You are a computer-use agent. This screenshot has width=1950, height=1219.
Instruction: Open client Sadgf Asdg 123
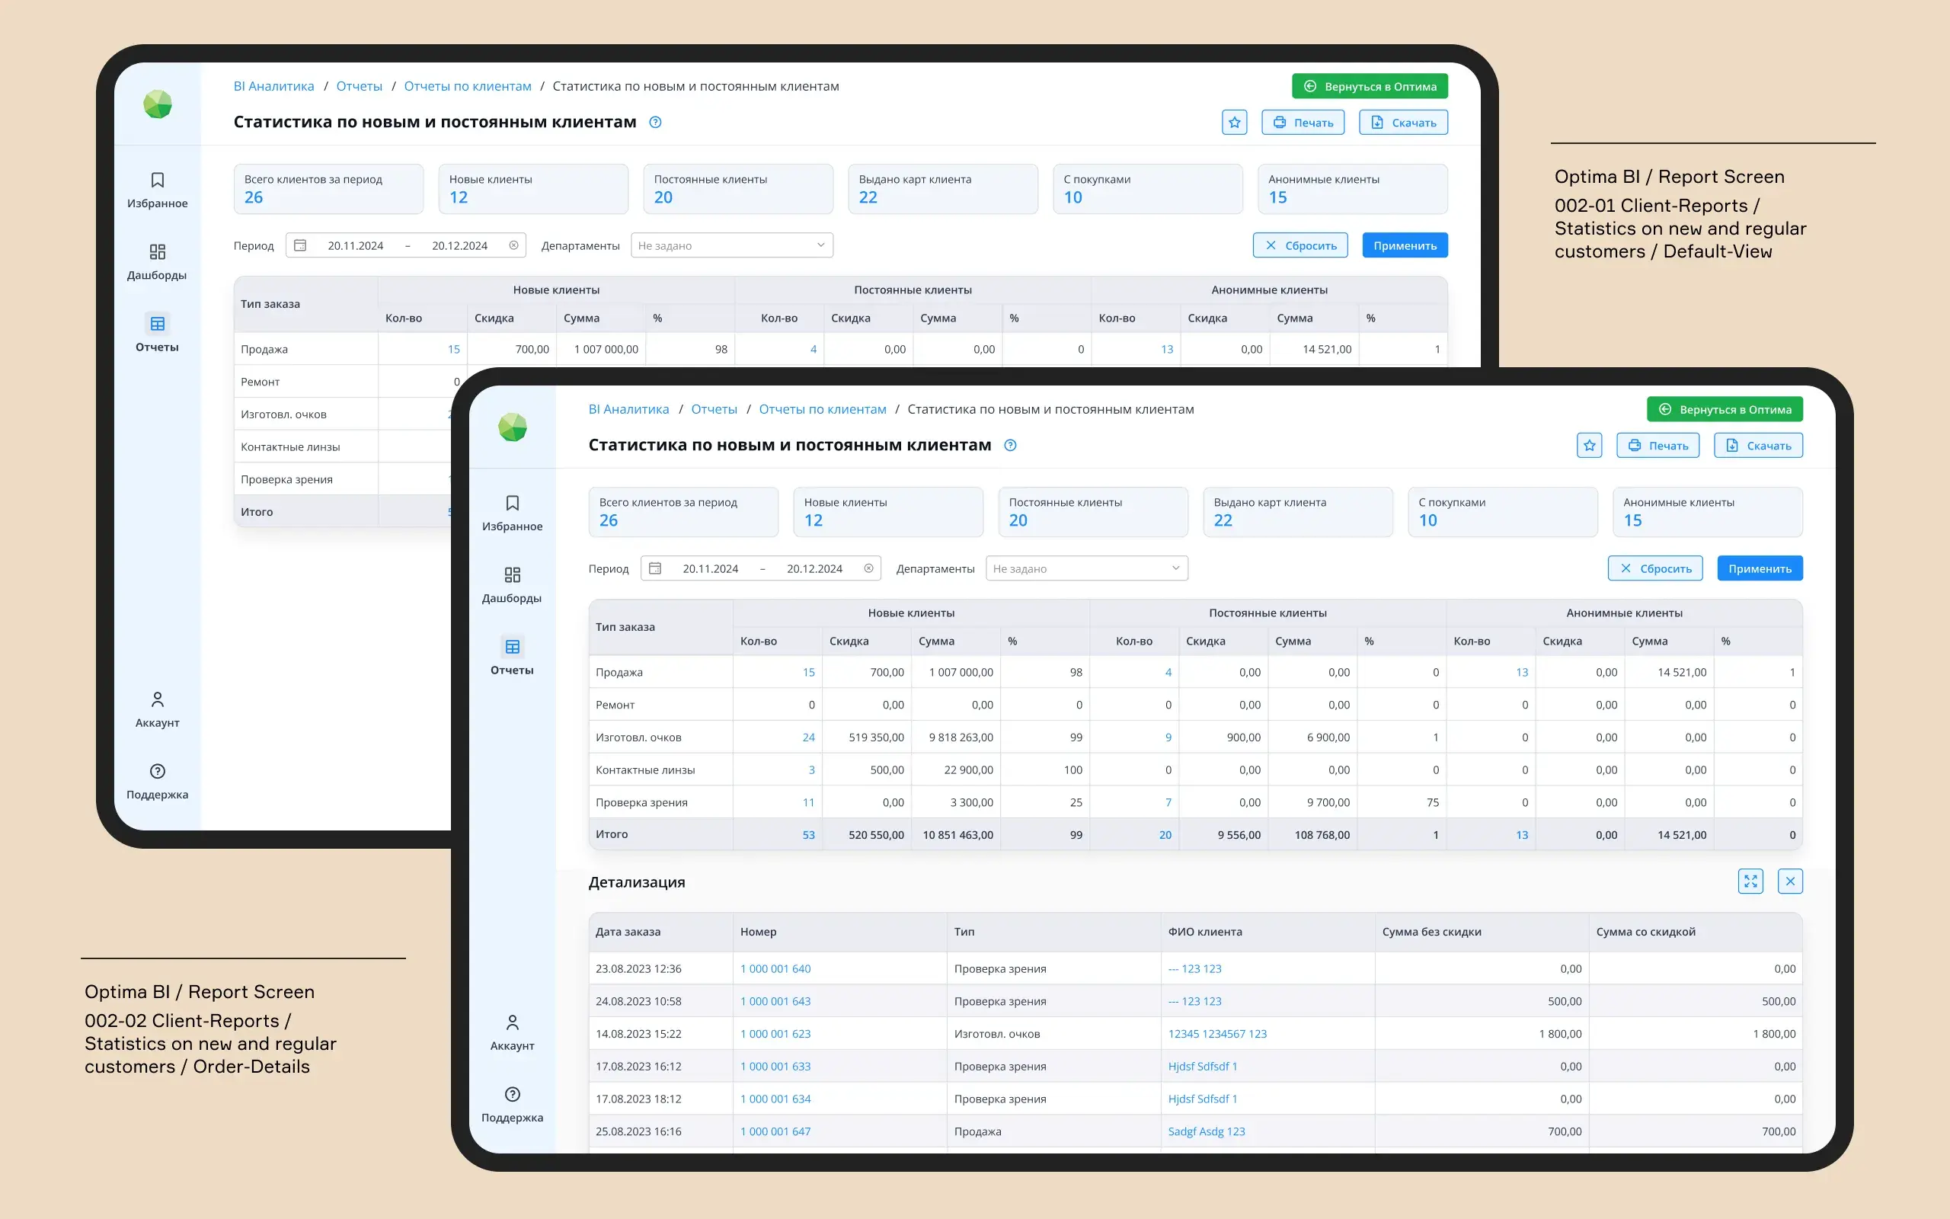coord(1207,1131)
